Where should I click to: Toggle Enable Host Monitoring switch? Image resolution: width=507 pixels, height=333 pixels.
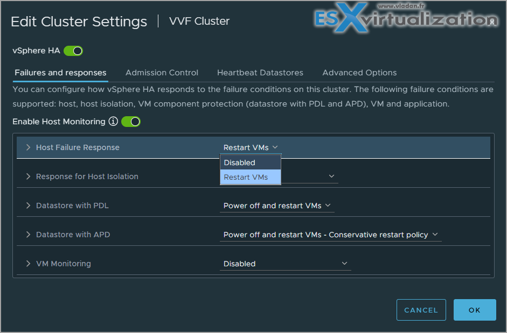click(x=130, y=122)
